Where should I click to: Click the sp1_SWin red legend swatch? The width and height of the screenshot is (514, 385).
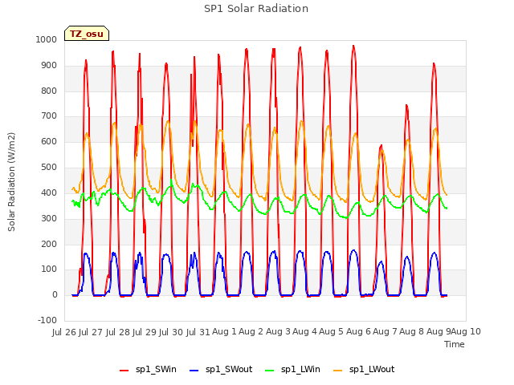click(124, 371)
